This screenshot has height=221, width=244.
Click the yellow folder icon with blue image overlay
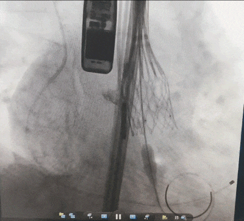coord(62,216)
